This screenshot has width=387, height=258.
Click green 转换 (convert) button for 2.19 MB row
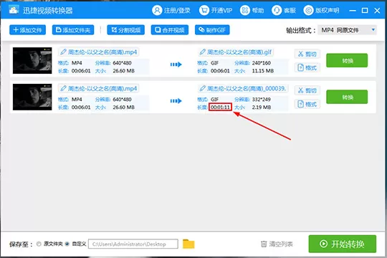pyautogui.click(x=347, y=97)
